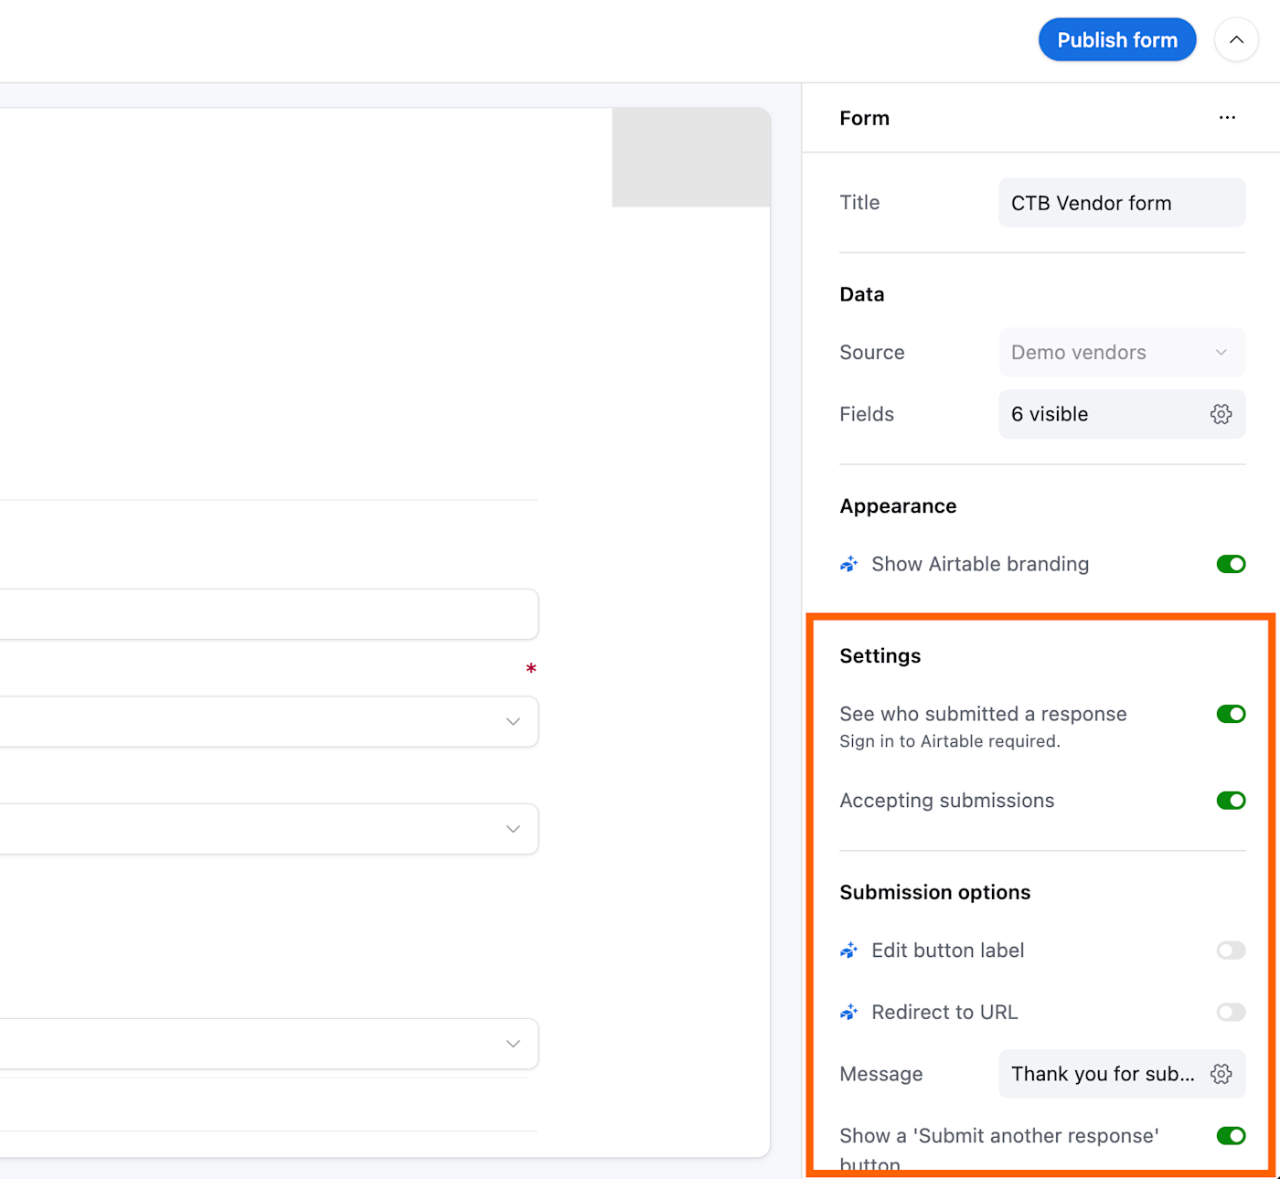Click the Fields gear icon
Image resolution: width=1280 pixels, height=1179 pixels.
click(1221, 414)
